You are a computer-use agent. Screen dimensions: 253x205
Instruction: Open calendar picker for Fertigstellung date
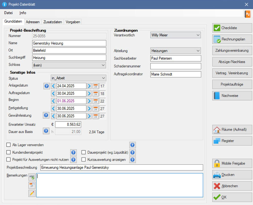(x=96, y=109)
